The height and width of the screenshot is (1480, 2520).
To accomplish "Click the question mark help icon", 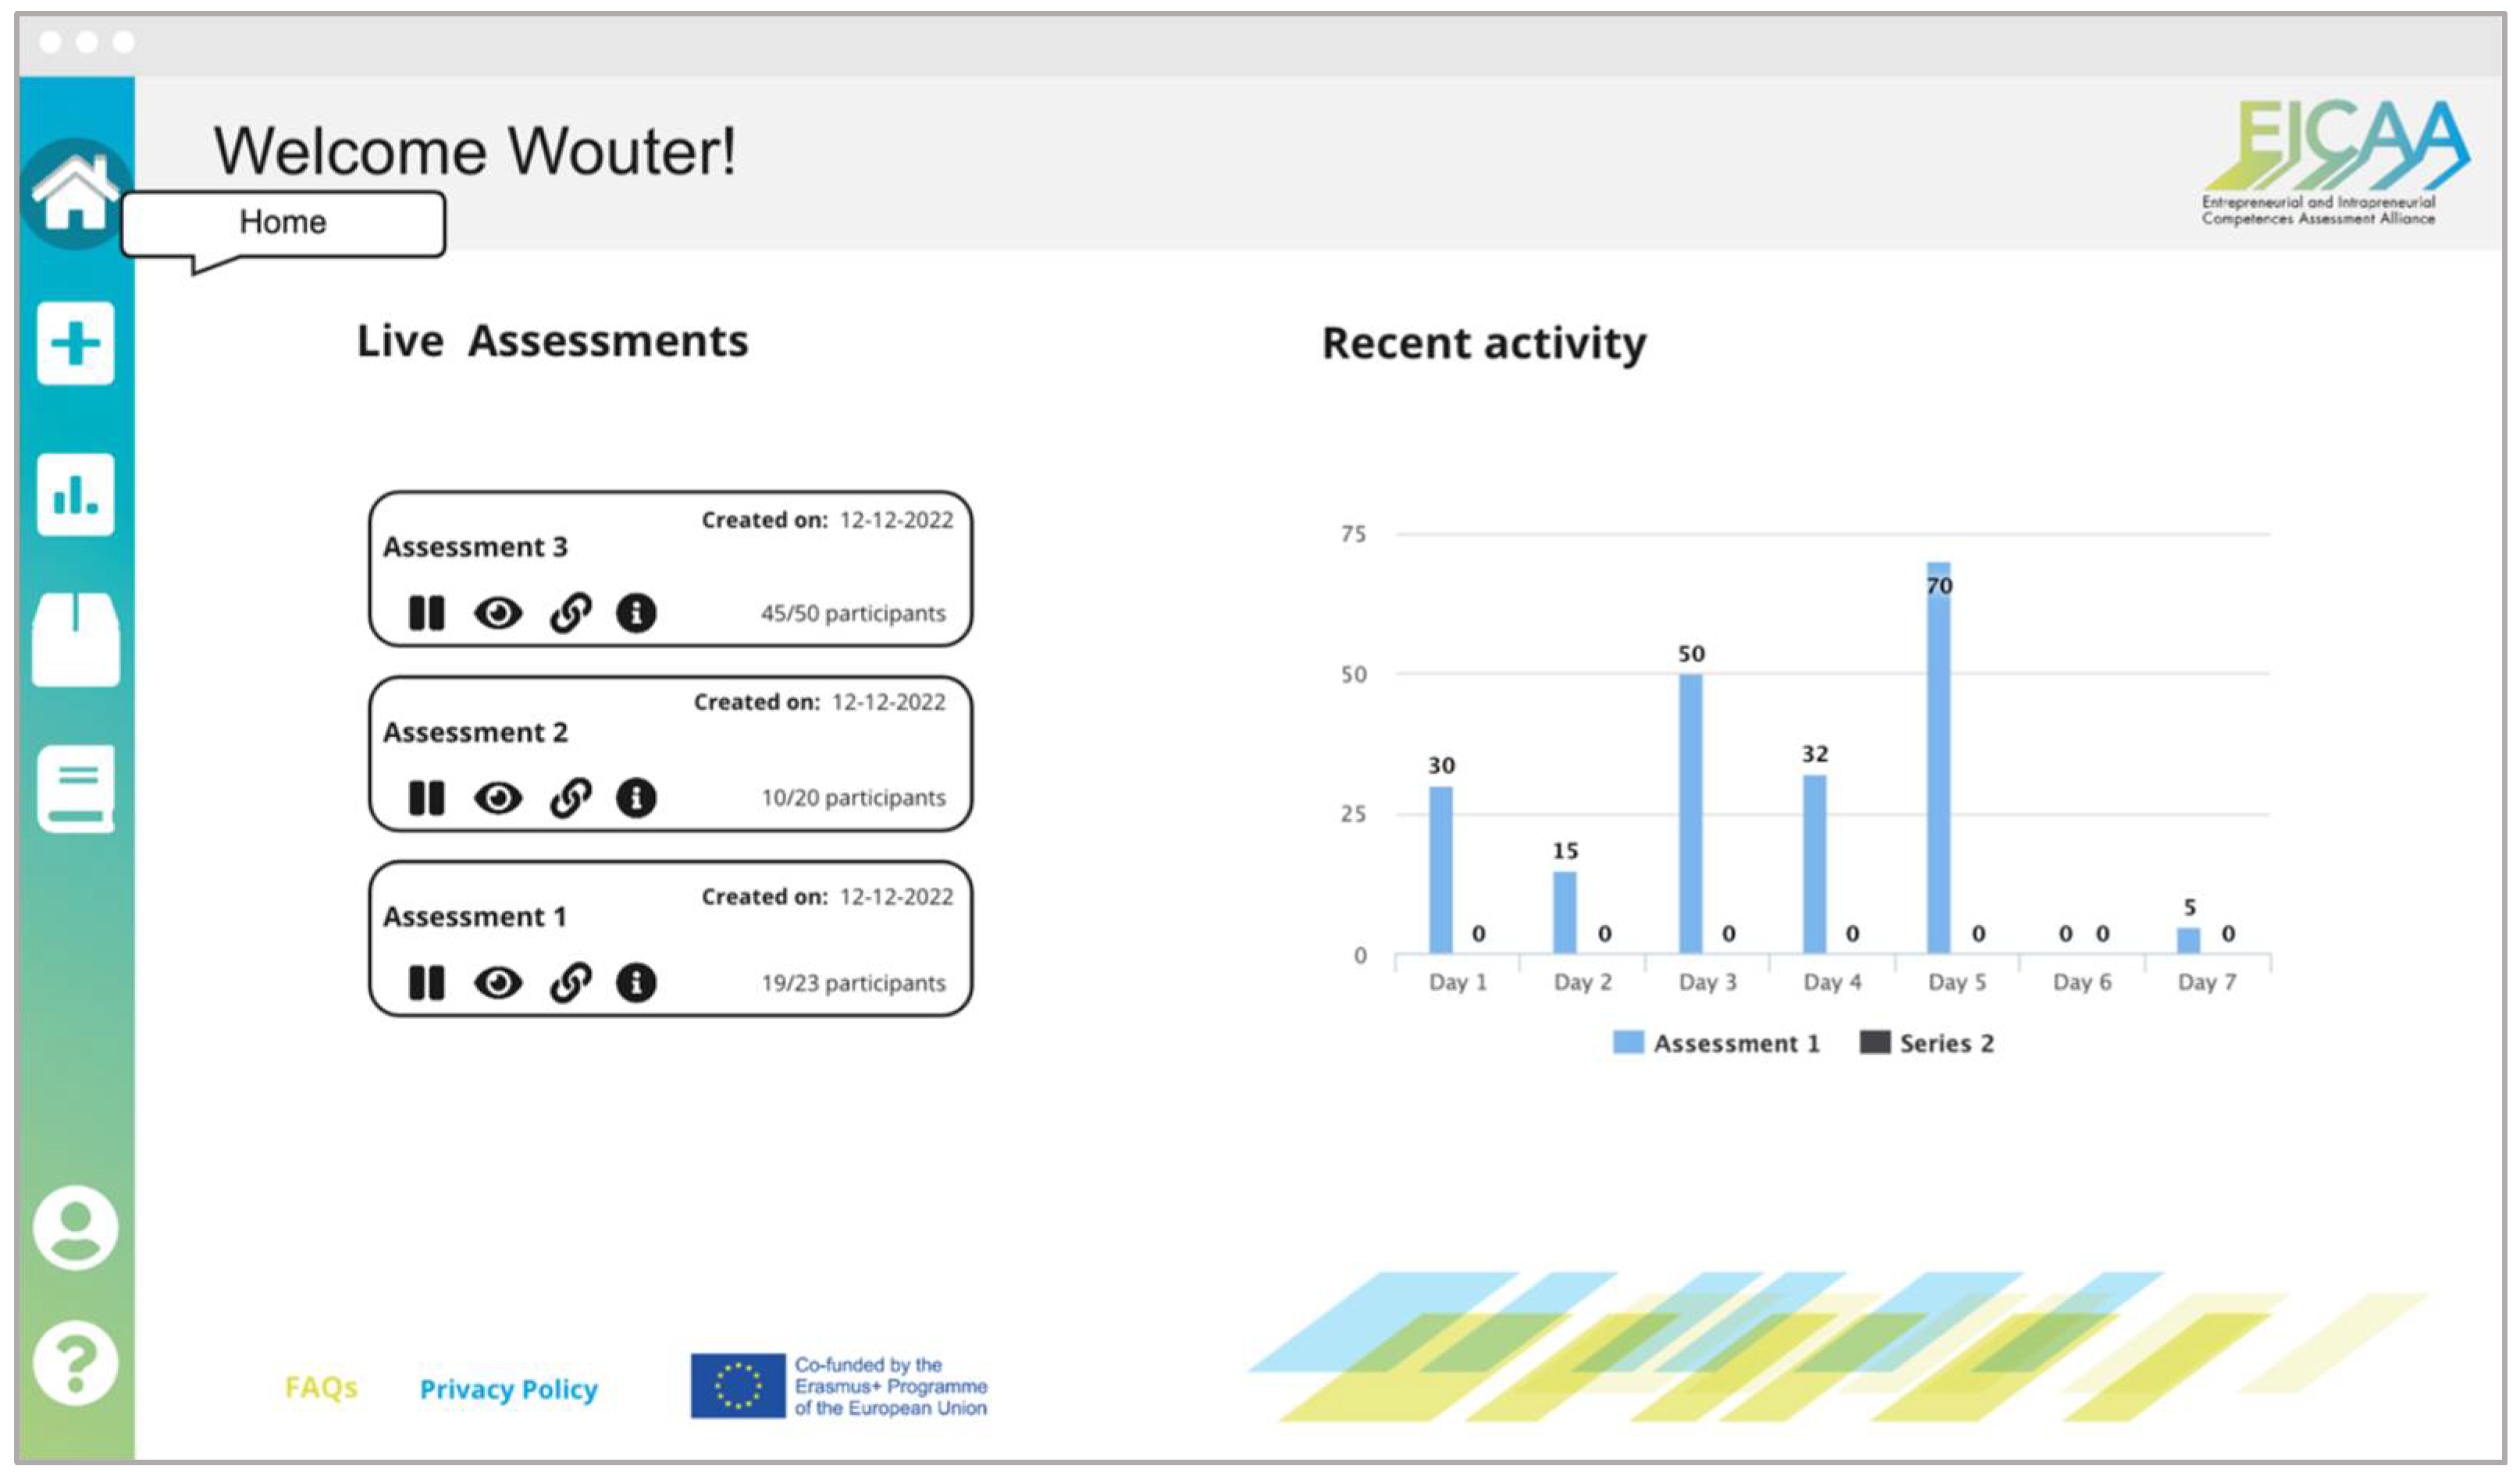I will (x=75, y=1363).
